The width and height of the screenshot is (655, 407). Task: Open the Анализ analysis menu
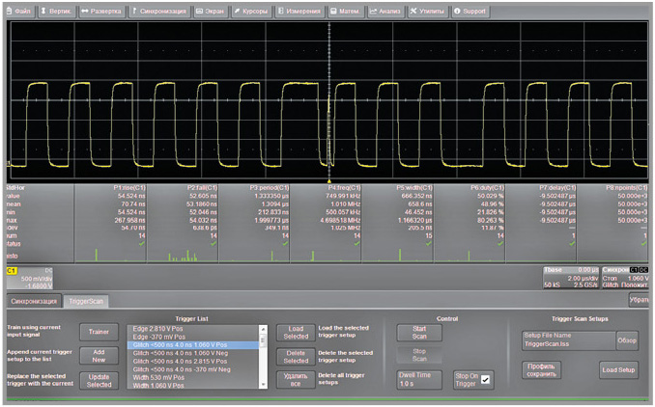click(x=386, y=10)
